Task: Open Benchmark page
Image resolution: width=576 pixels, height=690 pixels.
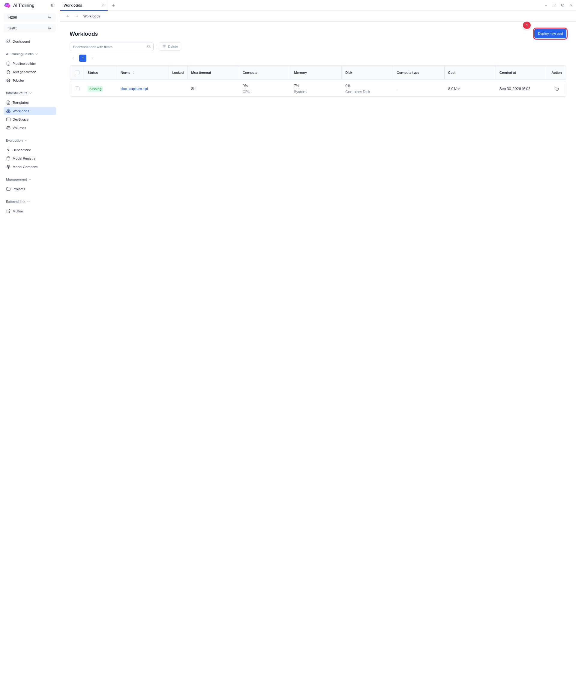Action: pos(30,150)
